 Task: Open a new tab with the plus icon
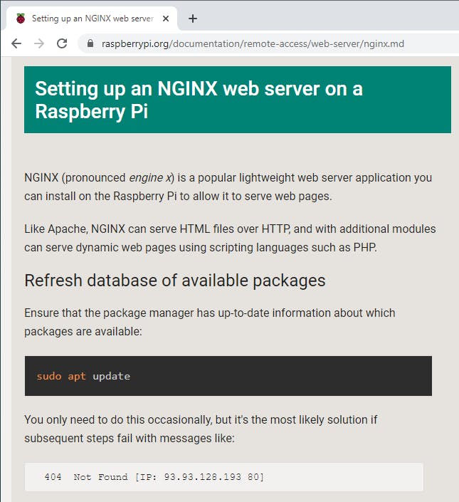tap(193, 19)
